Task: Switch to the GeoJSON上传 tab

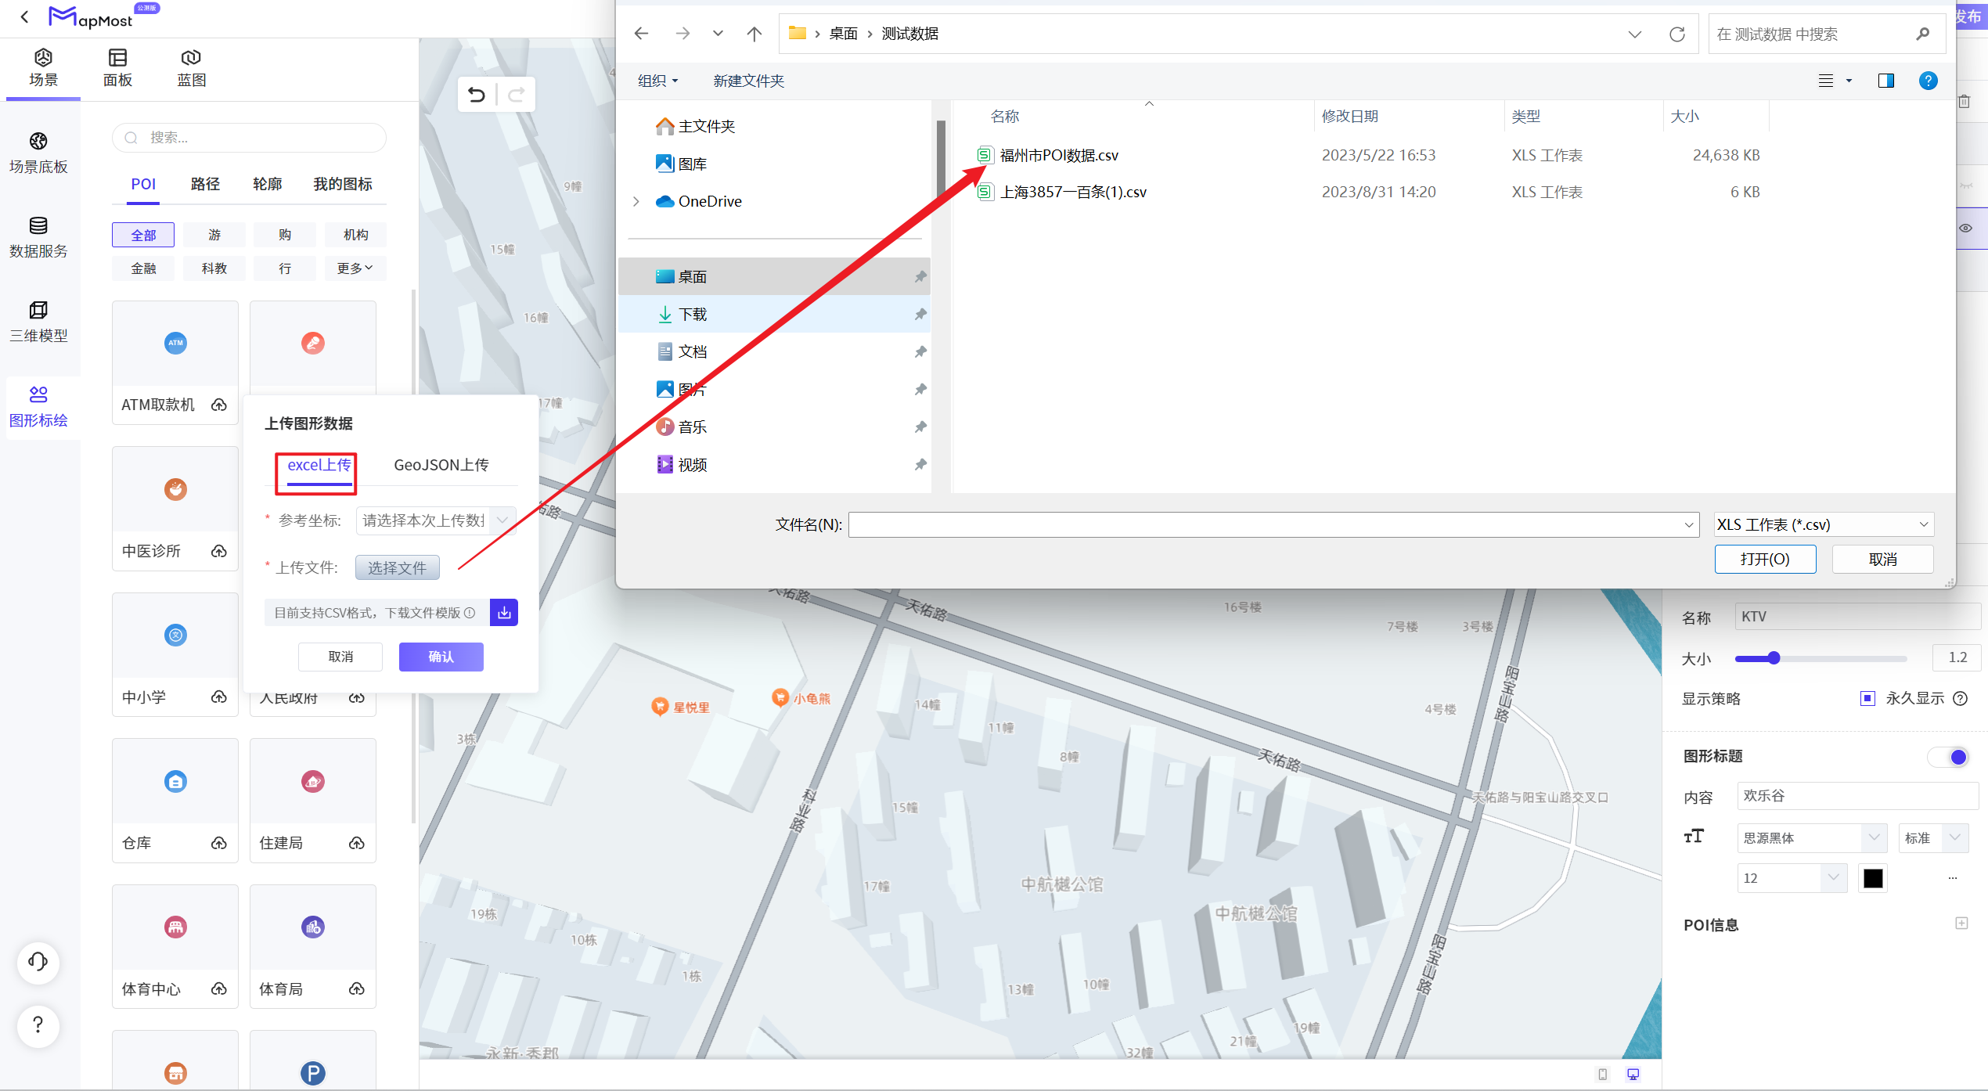Action: coord(441,465)
